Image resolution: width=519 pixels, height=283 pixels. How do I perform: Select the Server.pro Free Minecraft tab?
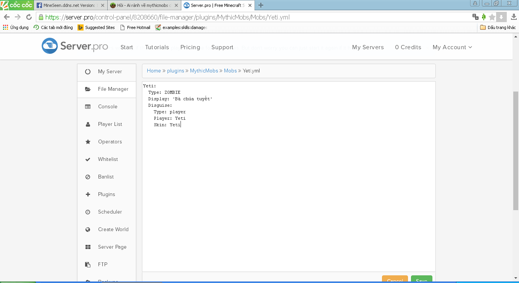[217, 5]
